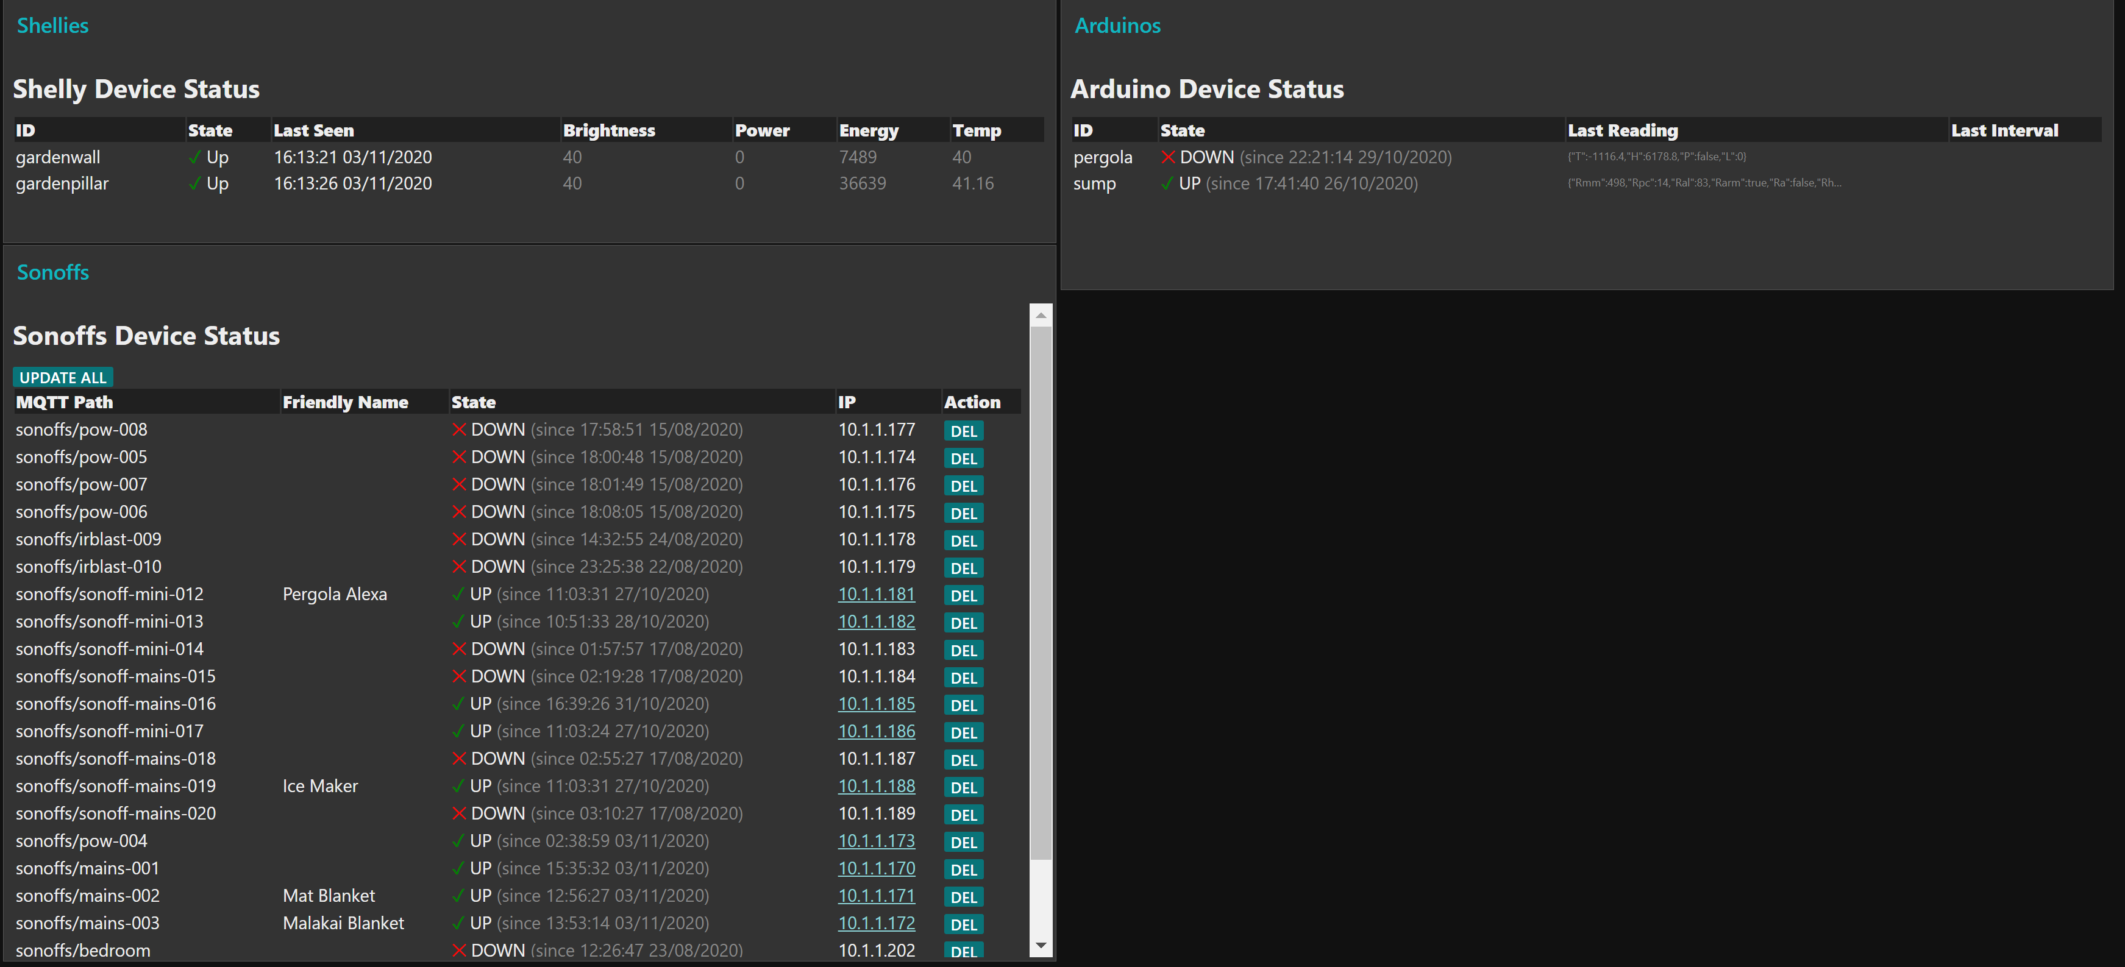The width and height of the screenshot is (2125, 967).
Task: Open the Sonoffs section heading
Action: (53, 272)
